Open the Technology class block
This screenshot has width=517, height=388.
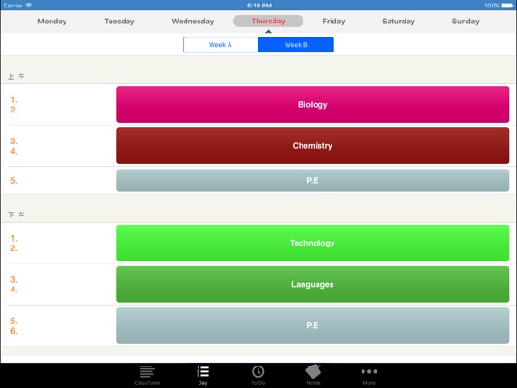[x=313, y=243]
